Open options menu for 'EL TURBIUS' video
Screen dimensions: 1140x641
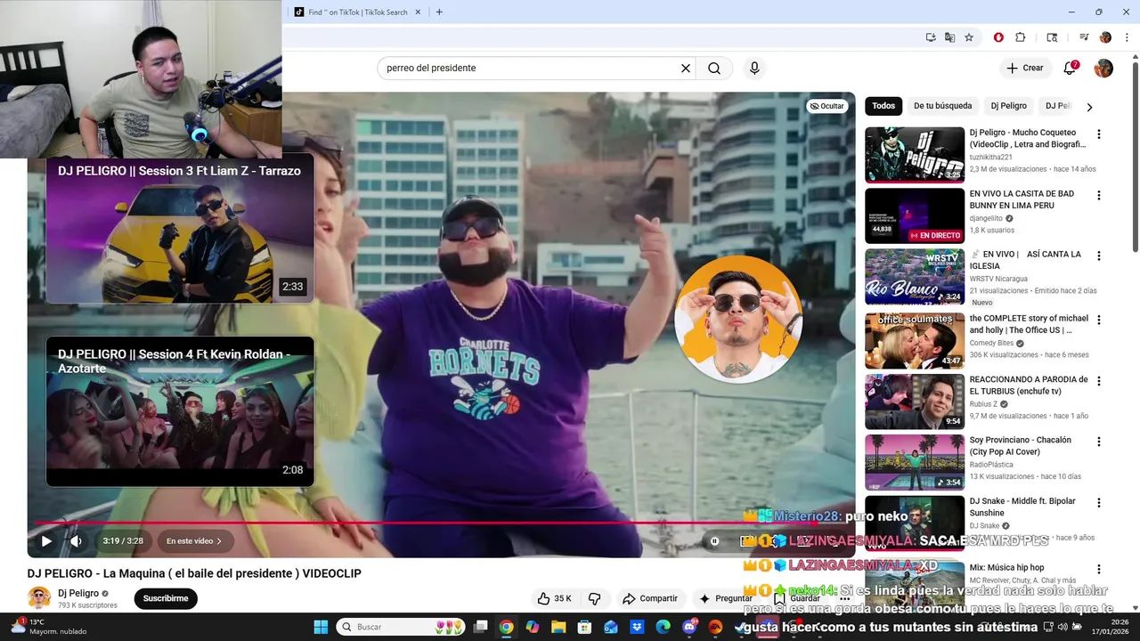point(1098,381)
